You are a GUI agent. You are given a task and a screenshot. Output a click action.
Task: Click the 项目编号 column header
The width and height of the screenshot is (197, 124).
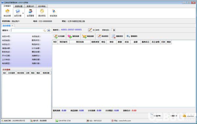(63, 42)
